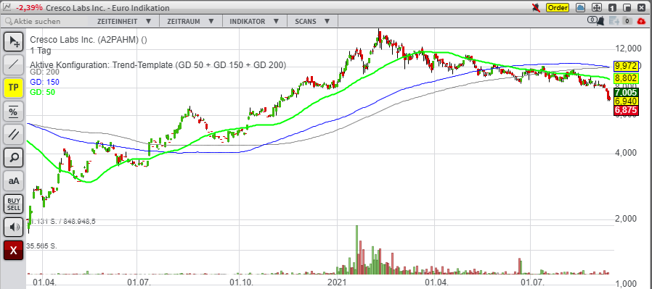Click the 01.04. date on left axis

44,282
